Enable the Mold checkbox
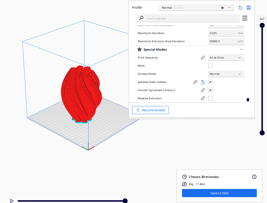 (x=210, y=66)
